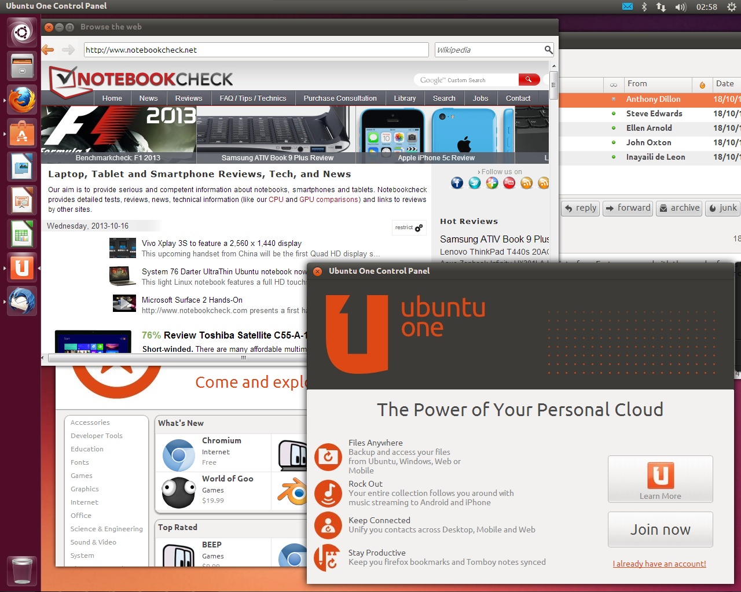
Task: Open Bluetooth indicator in top panel
Action: click(644, 6)
